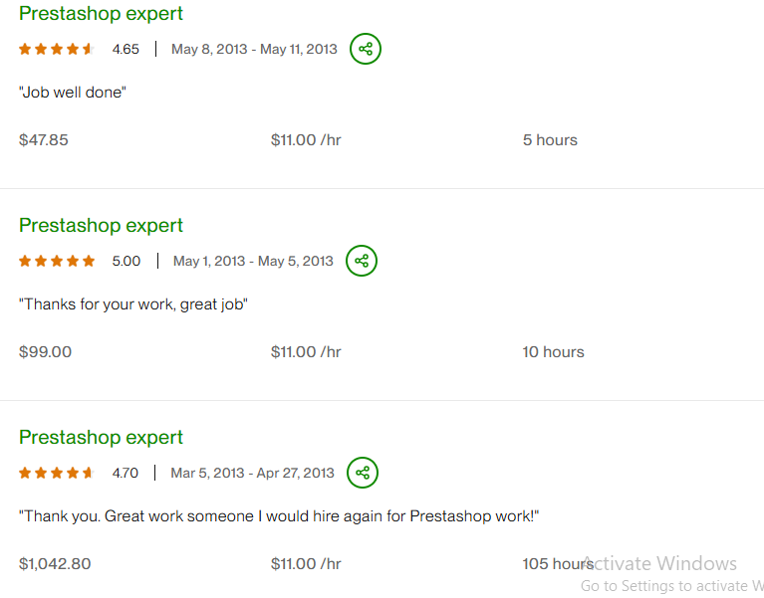The height and width of the screenshot is (598, 764).
Task: Click the May 1, 2013 - May 5, 2013 date range
Action: (253, 261)
